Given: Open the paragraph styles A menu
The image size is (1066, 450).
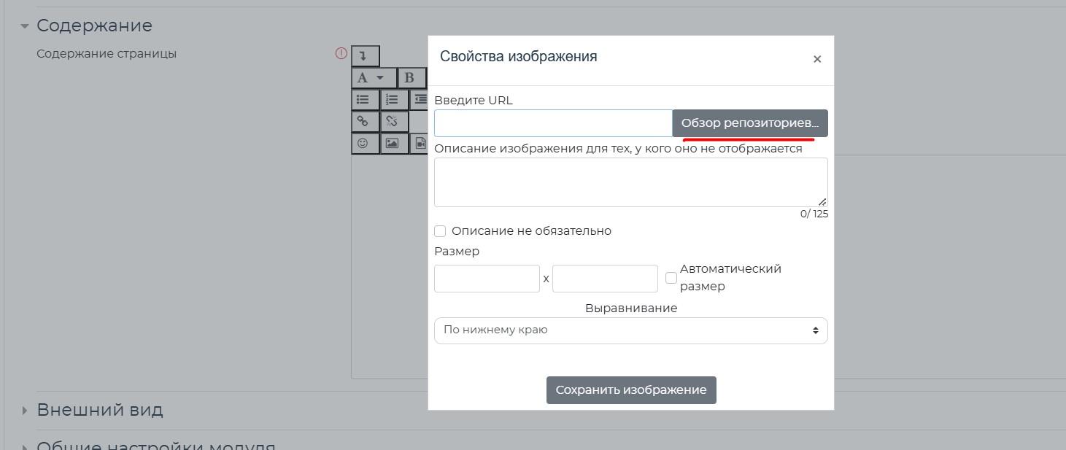Looking at the screenshot, I should [x=373, y=78].
